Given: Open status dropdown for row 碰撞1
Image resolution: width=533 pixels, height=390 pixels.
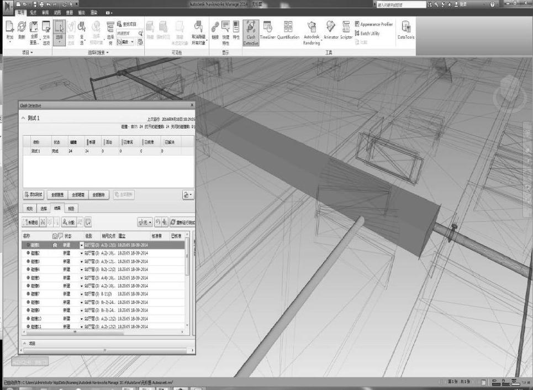Looking at the screenshot, I should tap(82, 245).
